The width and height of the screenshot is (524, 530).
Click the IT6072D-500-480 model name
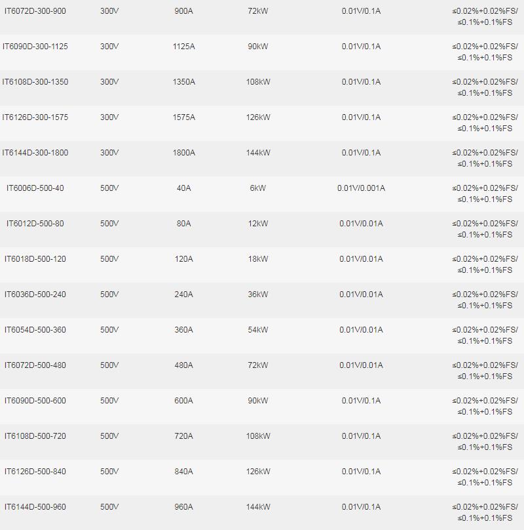click(35, 365)
